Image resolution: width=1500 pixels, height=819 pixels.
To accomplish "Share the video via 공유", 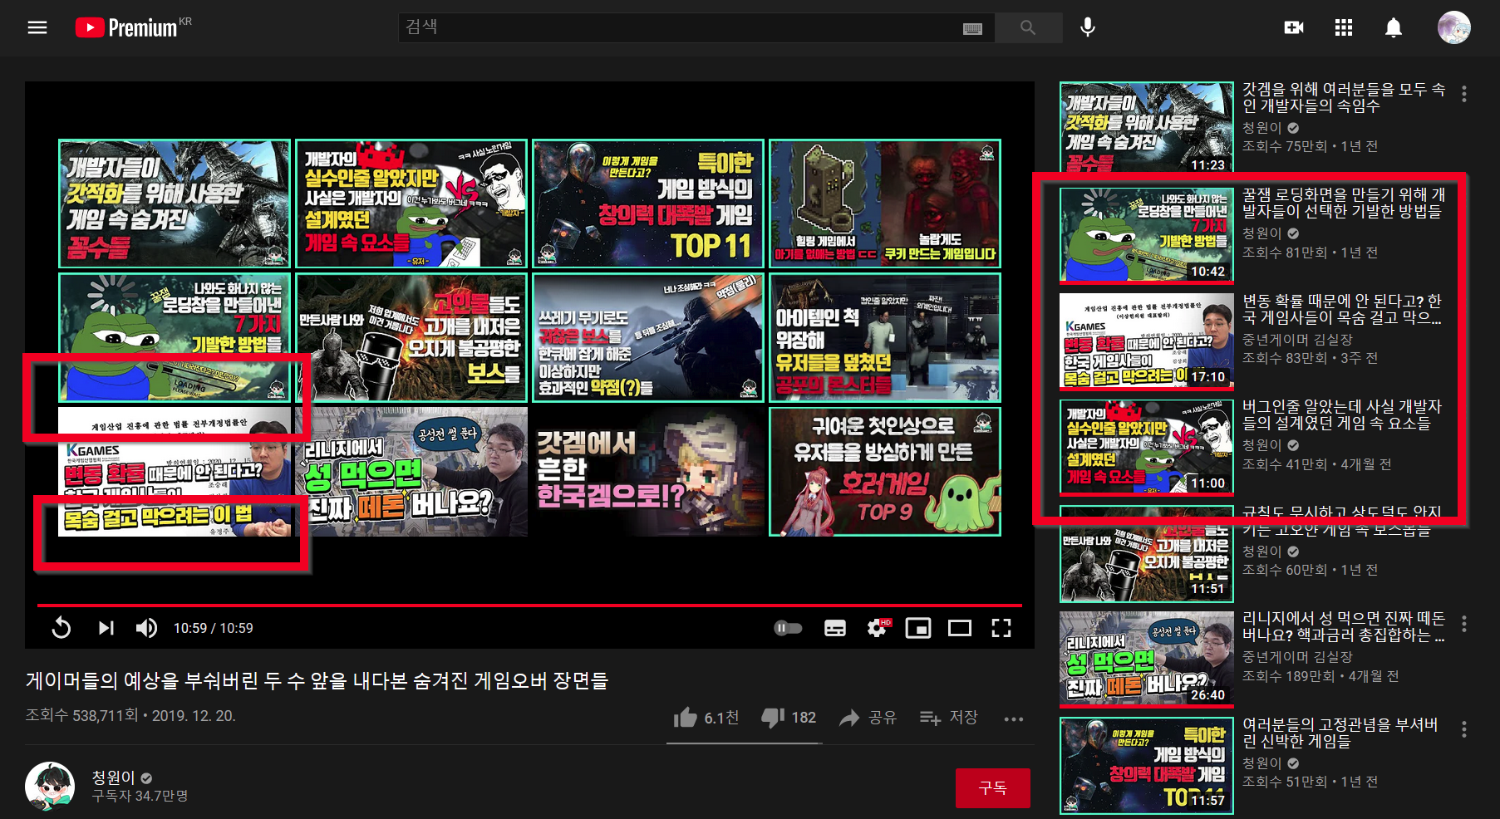I will pos(868,718).
